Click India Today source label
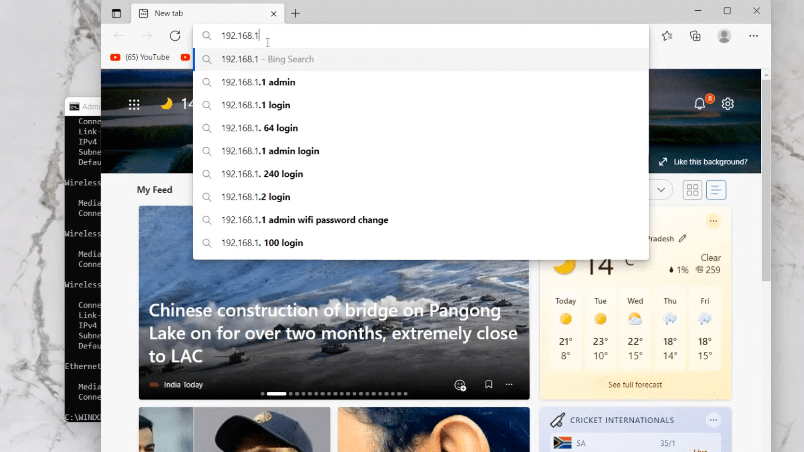804x452 pixels. click(183, 385)
